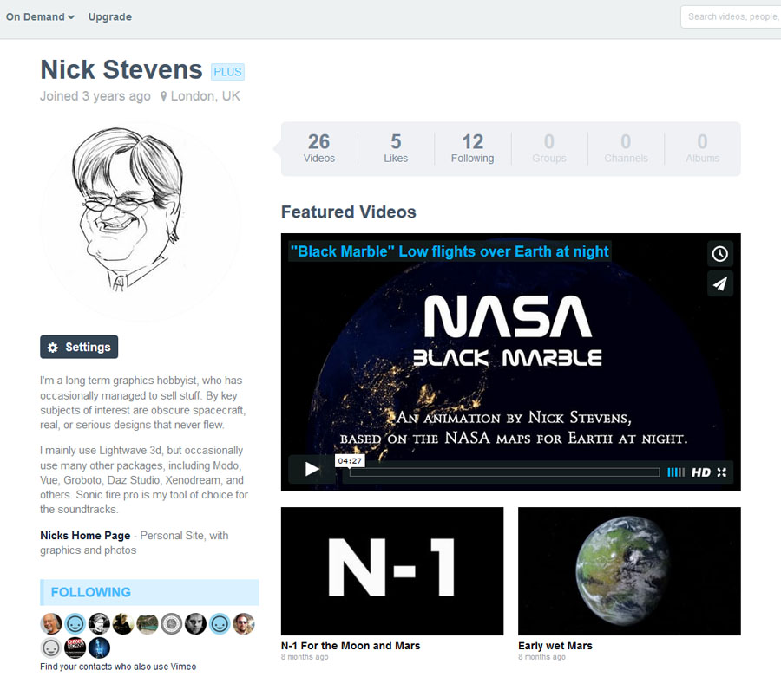Click the 04:27 duration label on the player
This screenshot has width=781, height=677.
tap(350, 460)
